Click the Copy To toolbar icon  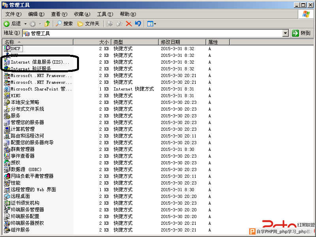119,24
